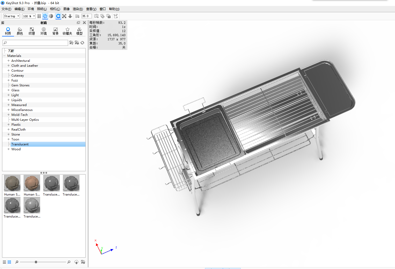Expand the Contour folder

[x=9, y=71]
